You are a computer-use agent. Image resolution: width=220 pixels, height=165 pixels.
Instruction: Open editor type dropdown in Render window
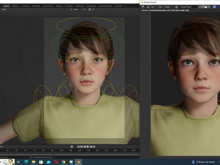pyautogui.click(x=143, y=7)
